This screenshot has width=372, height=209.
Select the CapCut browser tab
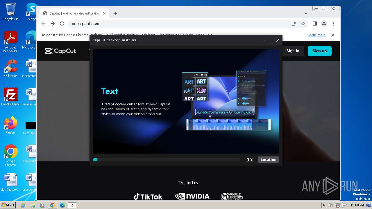tap(74, 13)
